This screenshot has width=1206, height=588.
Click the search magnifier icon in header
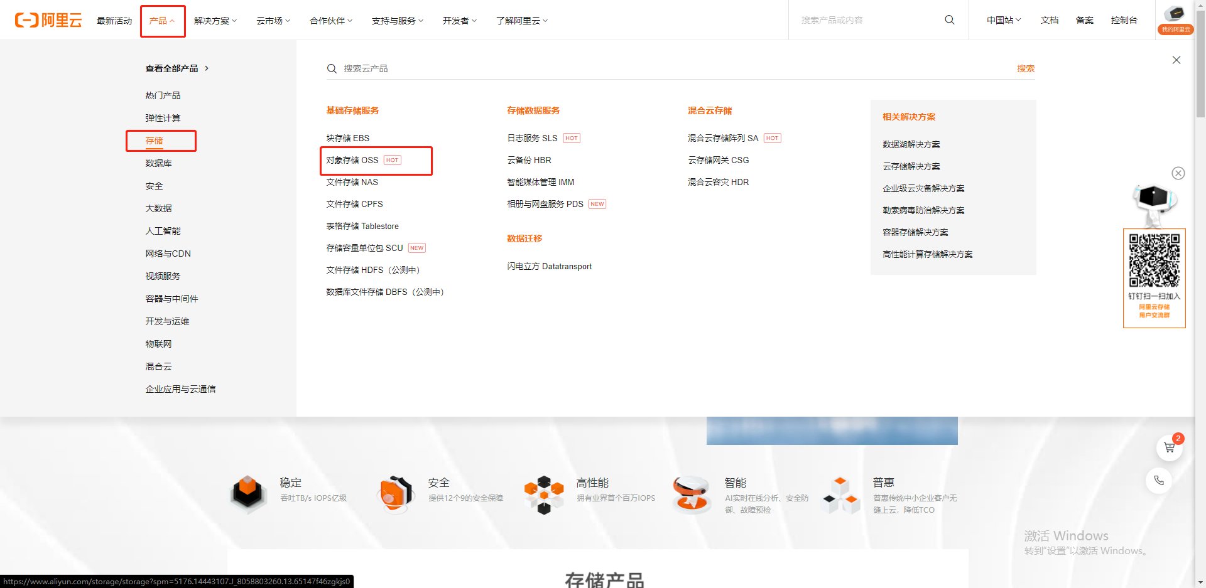950,20
